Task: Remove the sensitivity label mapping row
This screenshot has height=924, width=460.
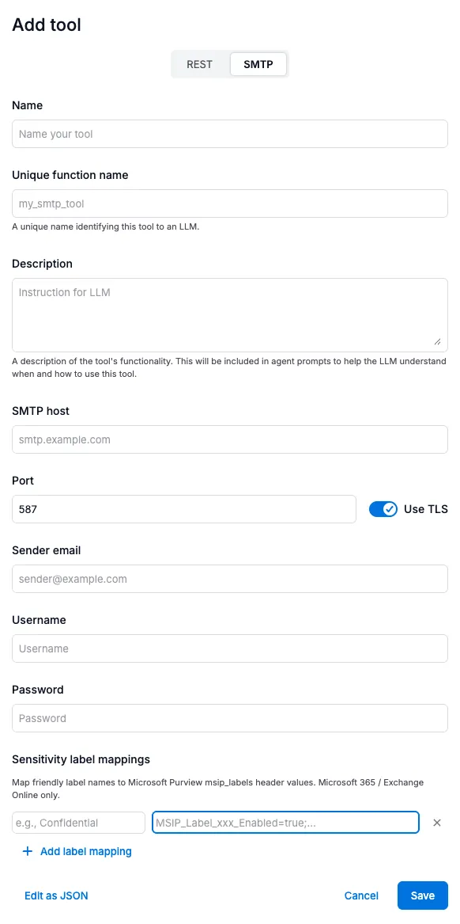Action: (437, 823)
